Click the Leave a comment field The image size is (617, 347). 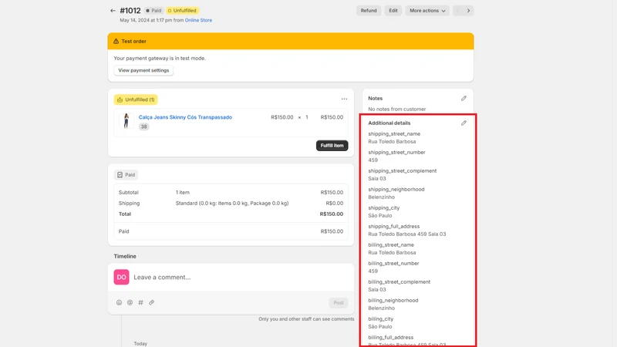coord(231,277)
